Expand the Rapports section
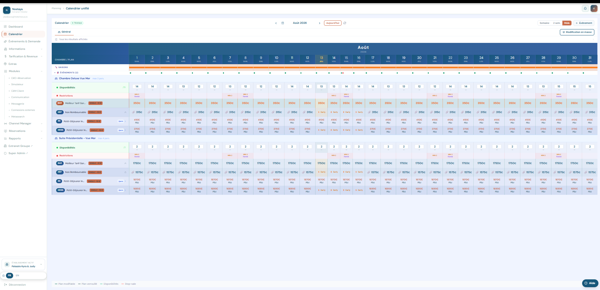This screenshot has width=600, height=290. click(23, 138)
